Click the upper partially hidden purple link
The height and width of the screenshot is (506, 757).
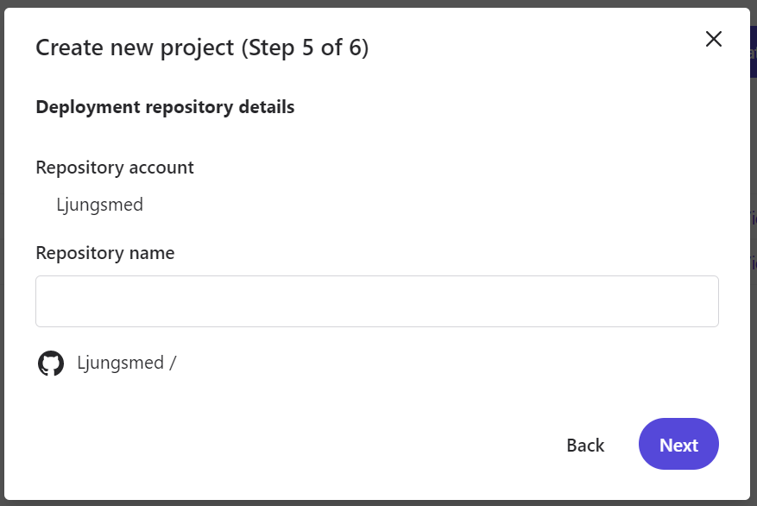(x=754, y=218)
